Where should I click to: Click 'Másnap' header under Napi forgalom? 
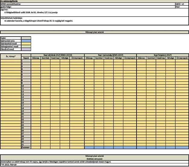click(x=141, y=58)
